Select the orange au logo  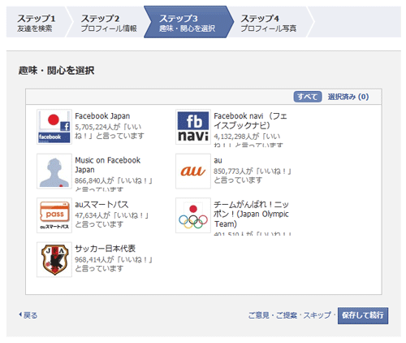click(193, 171)
